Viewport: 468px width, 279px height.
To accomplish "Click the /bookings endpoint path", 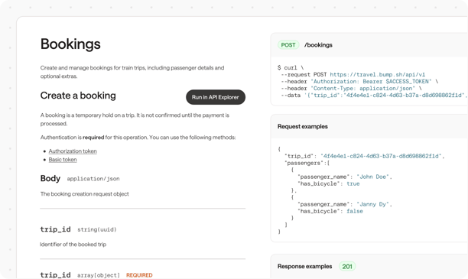I will pyautogui.click(x=318, y=45).
